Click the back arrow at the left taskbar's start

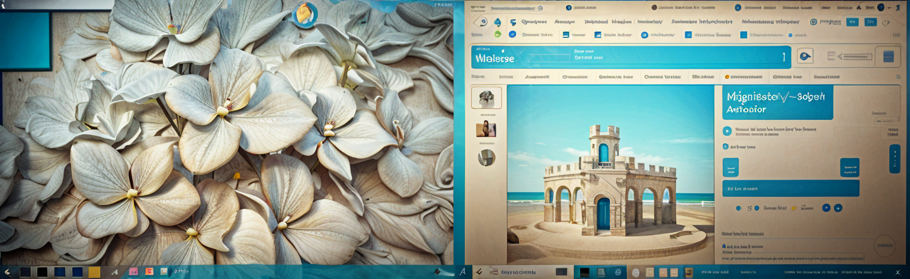7,272
